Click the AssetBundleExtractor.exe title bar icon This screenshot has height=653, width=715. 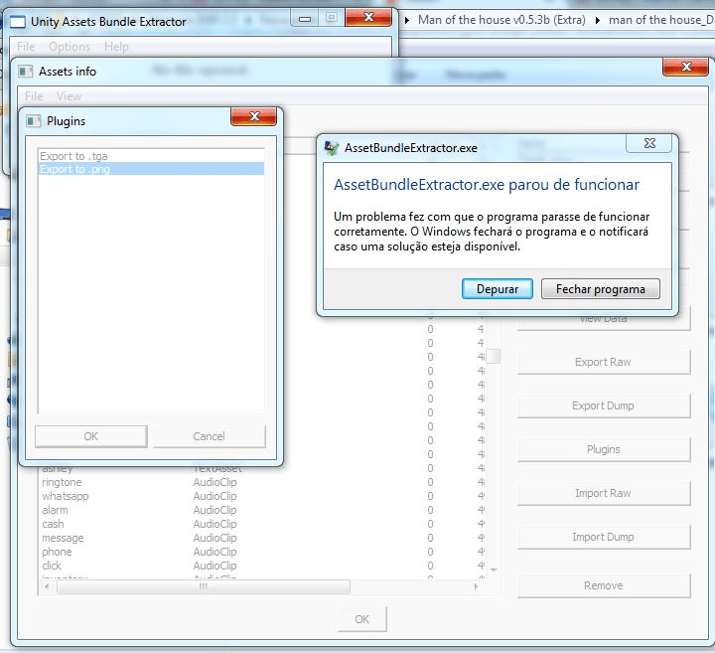pos(332,148)
